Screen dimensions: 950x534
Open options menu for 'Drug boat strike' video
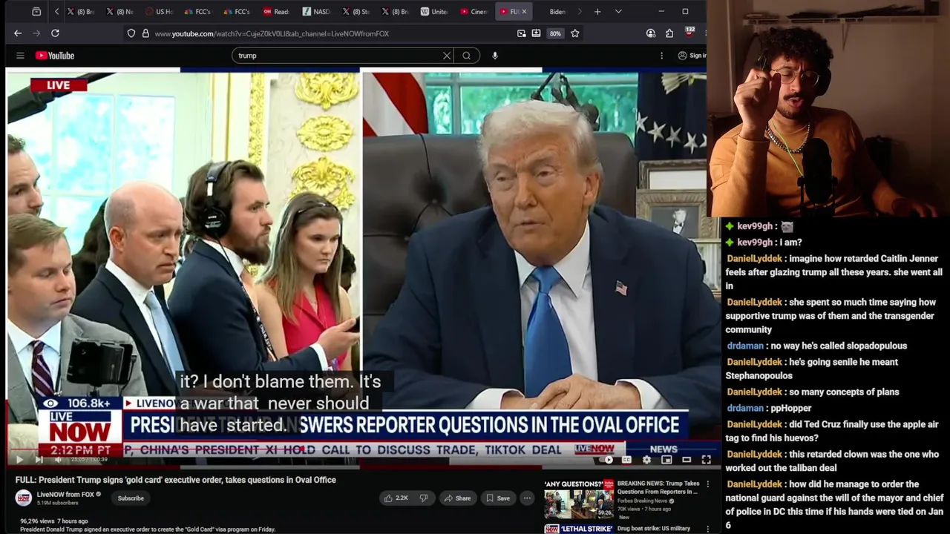coord(707,529)
